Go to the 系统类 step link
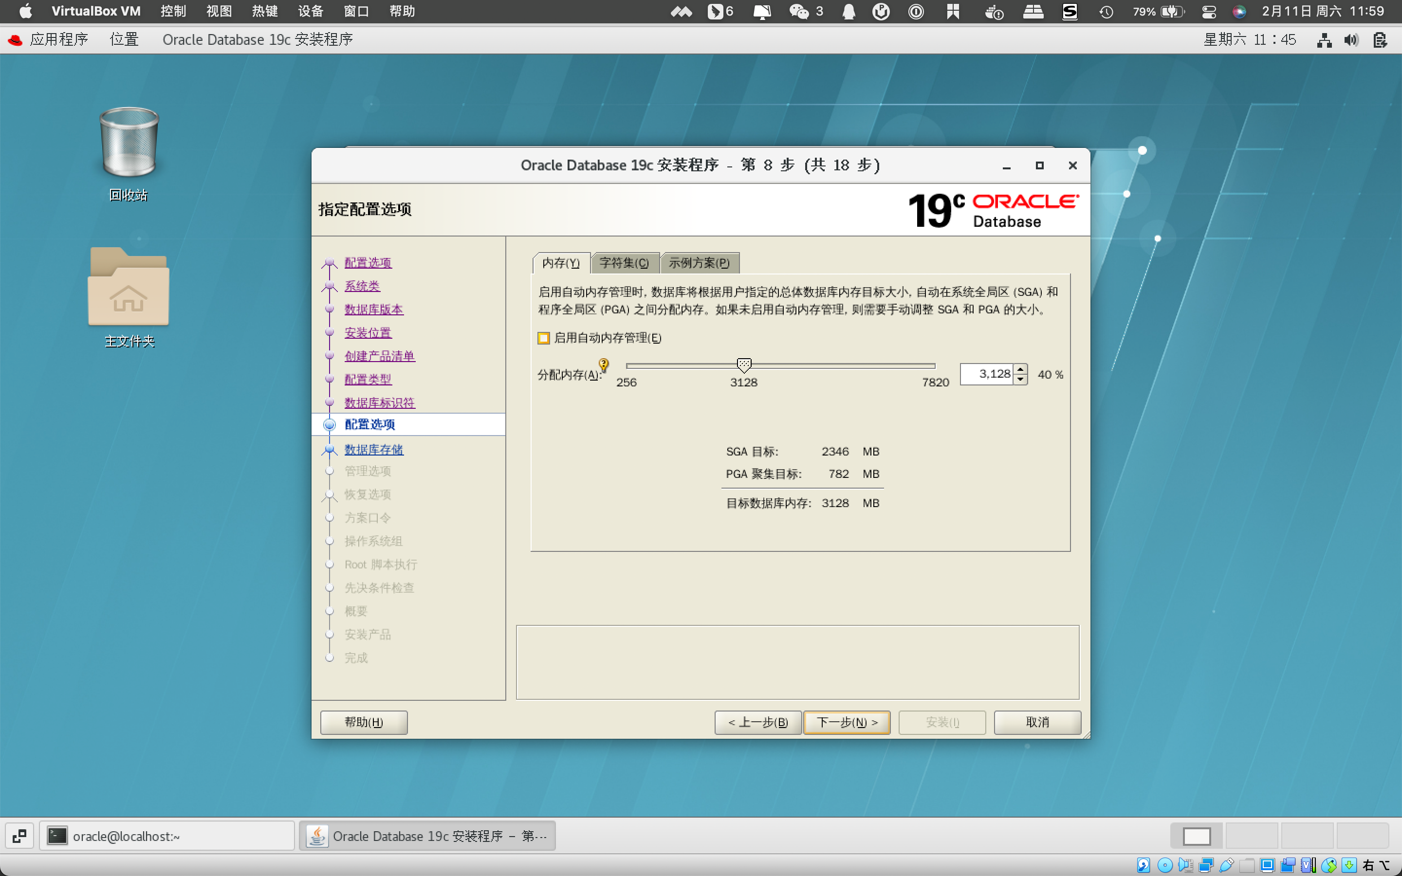This screenshot has height=876, width=1402. [362, 286]
